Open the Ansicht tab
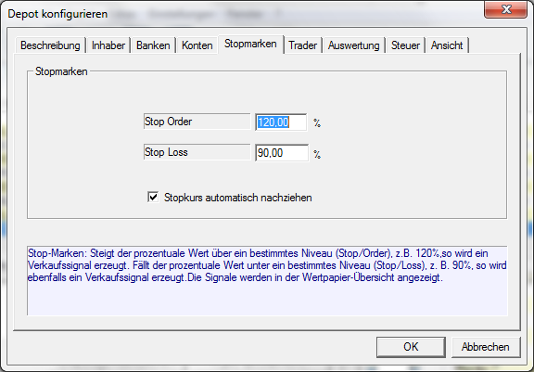534x372 pixels. point(447,45)
